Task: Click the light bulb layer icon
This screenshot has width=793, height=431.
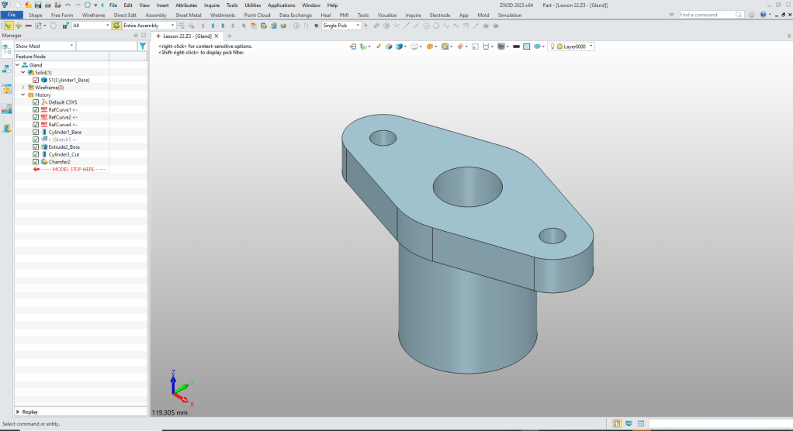Action: pyautogui.click(x=553, y=47)
